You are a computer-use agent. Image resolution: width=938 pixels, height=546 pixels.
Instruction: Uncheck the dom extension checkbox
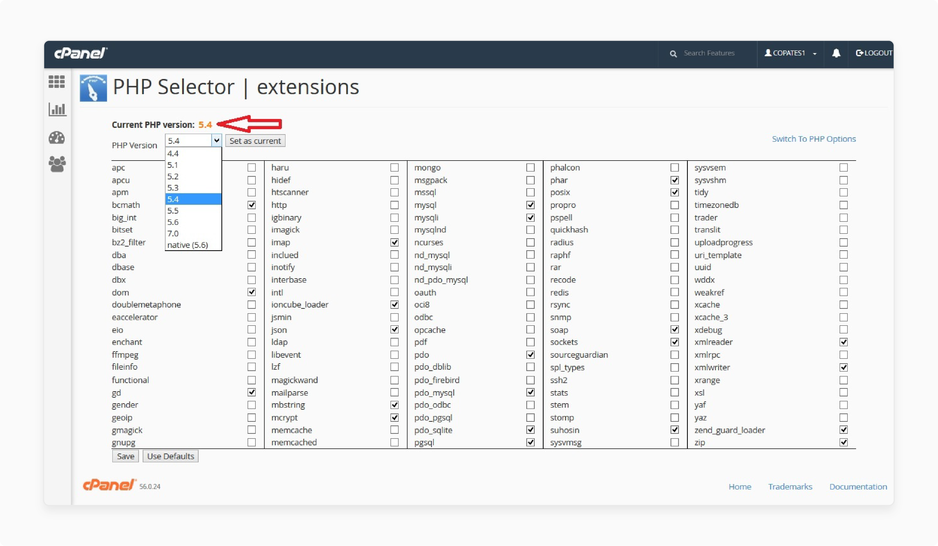pos(252,292)
